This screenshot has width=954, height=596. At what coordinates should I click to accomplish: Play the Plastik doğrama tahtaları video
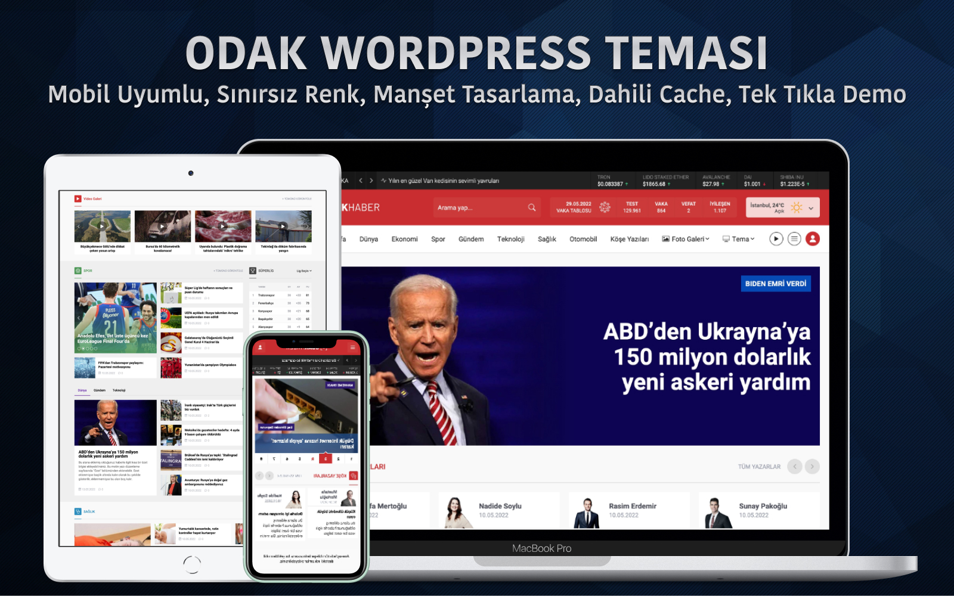[223, 226]
